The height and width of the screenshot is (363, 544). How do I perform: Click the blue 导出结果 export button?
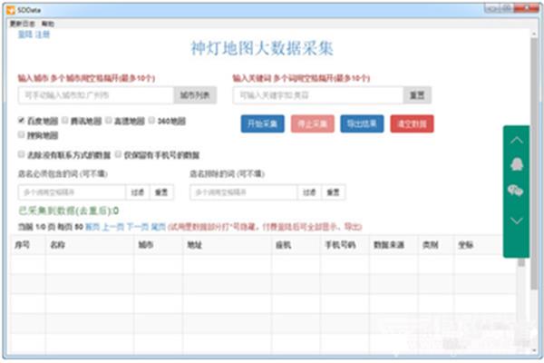362,123
